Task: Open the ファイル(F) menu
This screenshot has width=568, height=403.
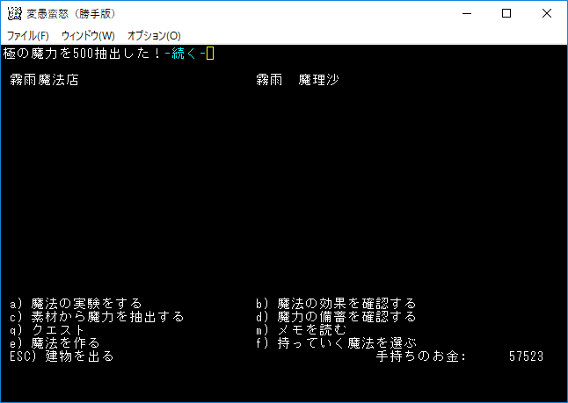Action: [x=28, y=35]
